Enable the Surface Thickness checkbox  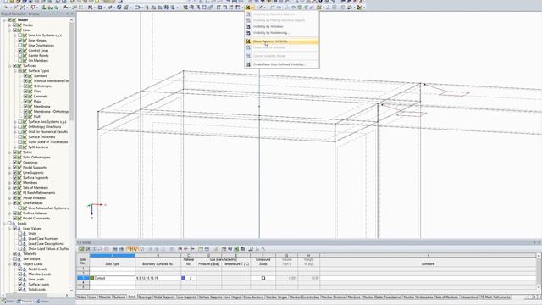coord(20,137)
